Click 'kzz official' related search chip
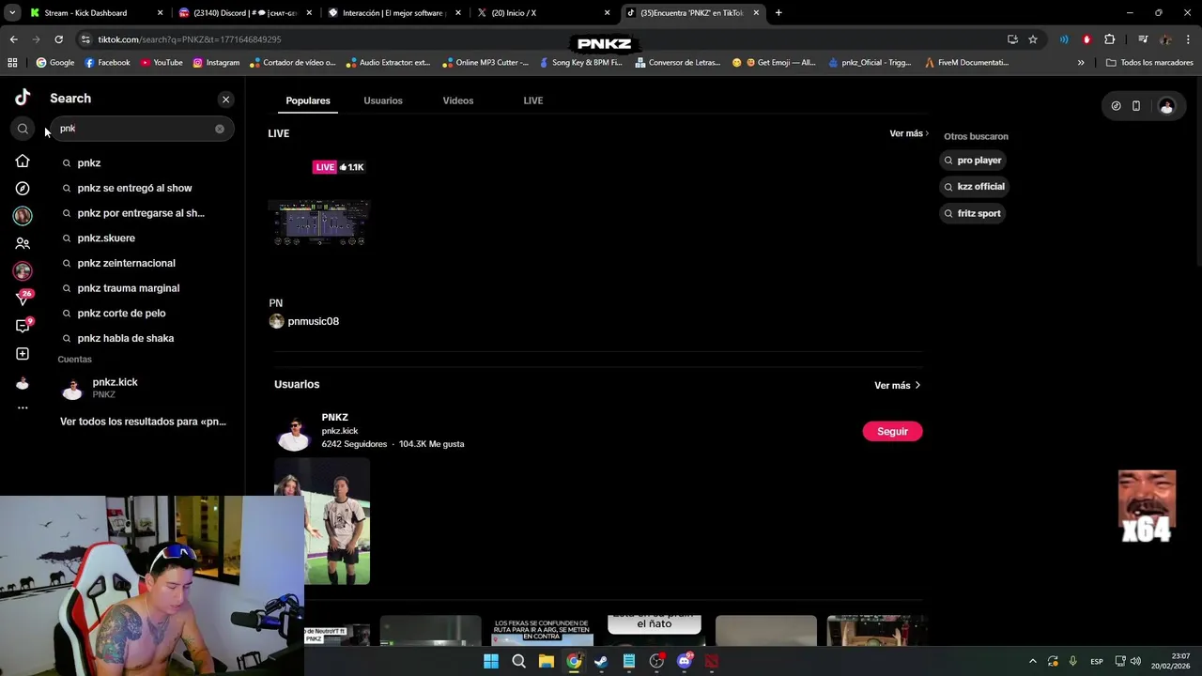This screenshot has height=676, width=1202. (x=975, y=187)
